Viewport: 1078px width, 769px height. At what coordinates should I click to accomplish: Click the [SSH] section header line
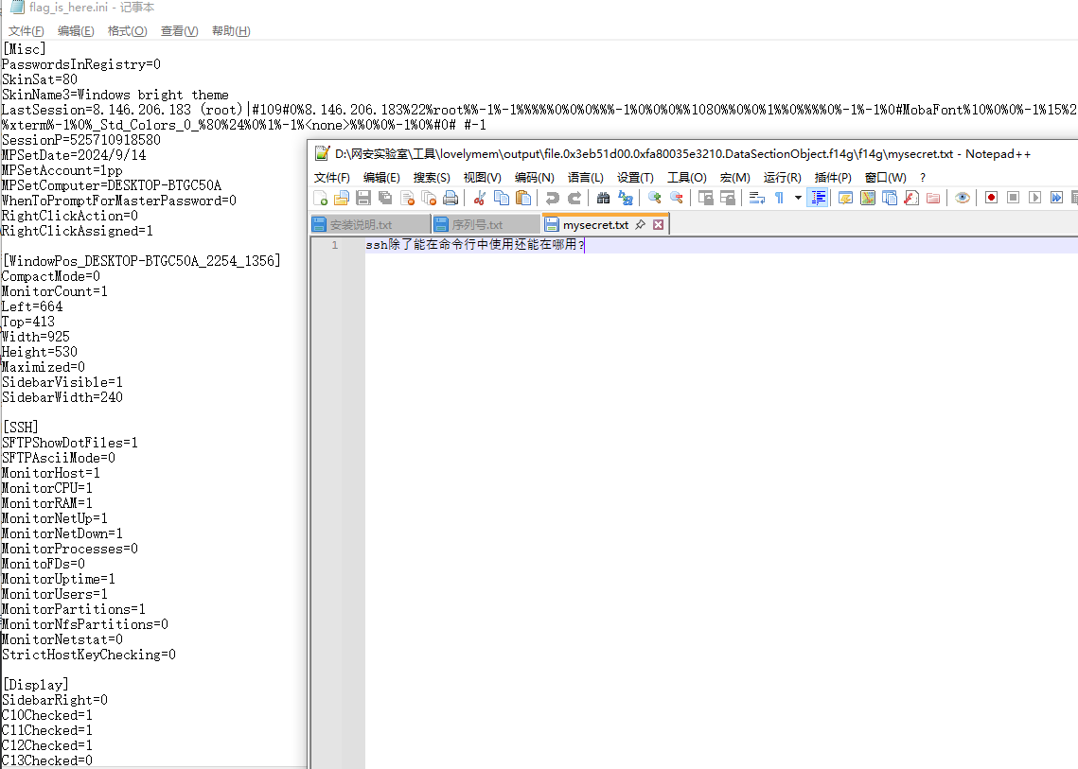click(21, 428)
